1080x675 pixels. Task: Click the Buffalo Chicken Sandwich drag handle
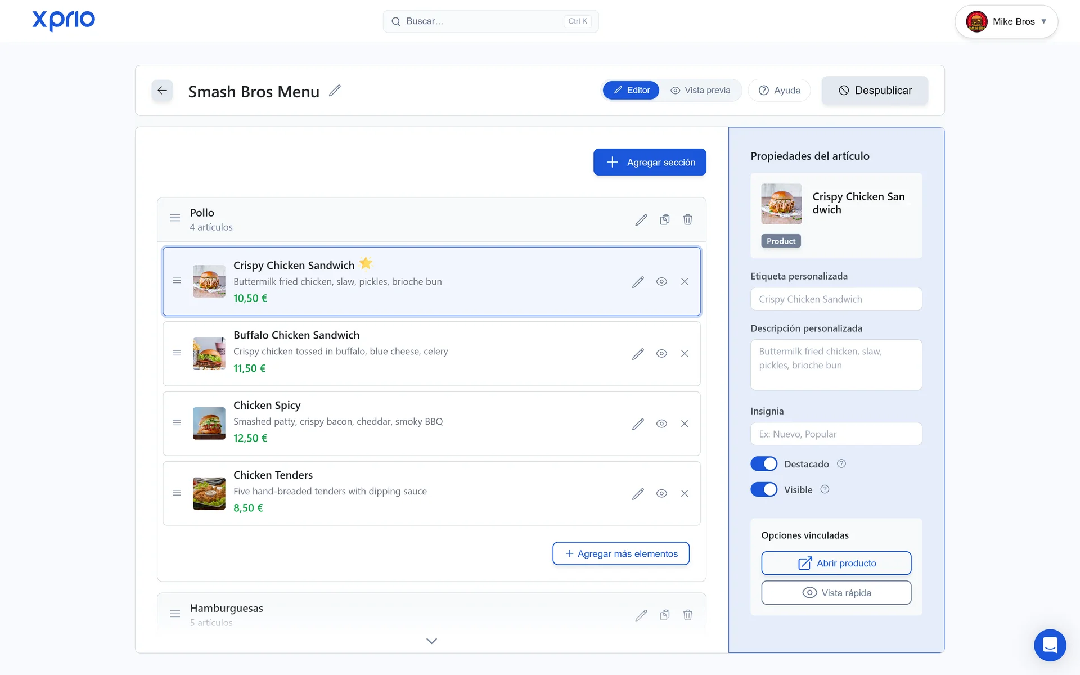(177, 353)
